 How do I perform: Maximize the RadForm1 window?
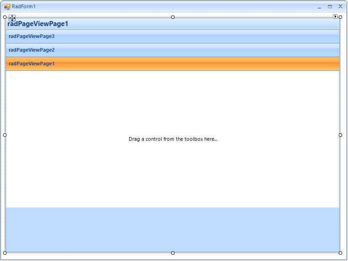(x=330, y=7)
